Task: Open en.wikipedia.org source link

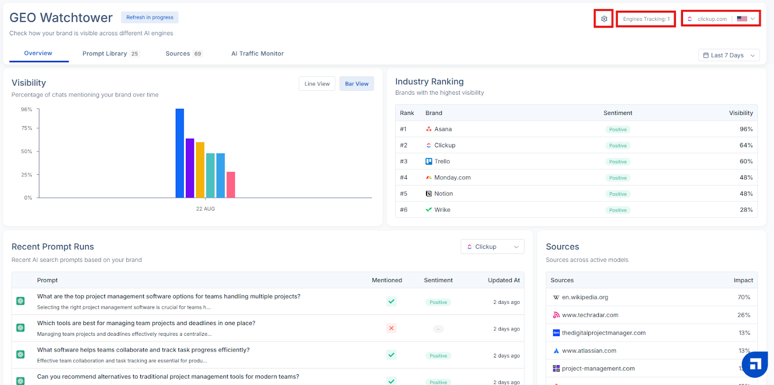Action: [585, 298]
